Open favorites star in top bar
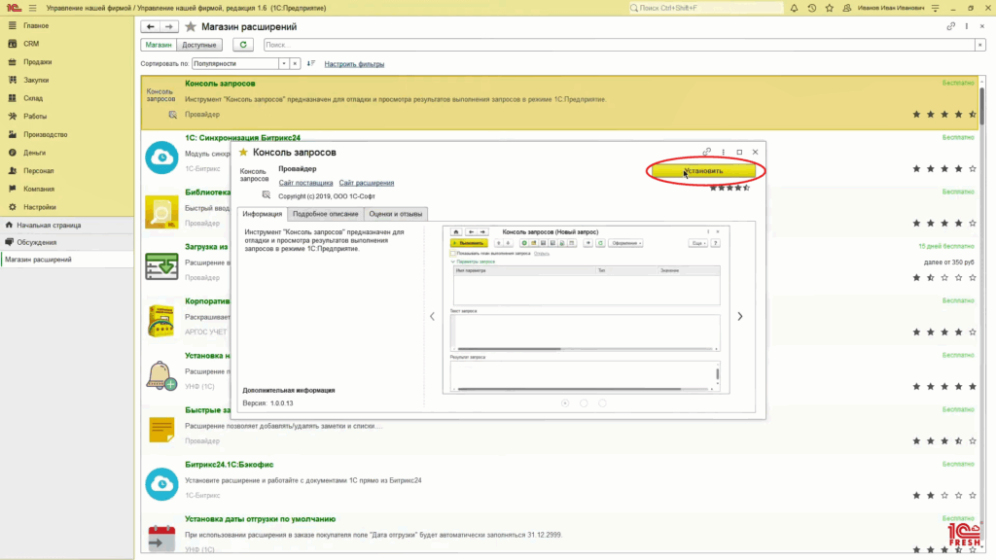Image resolution: width=996 pixels, height=560 pixels. pos(829,8)
